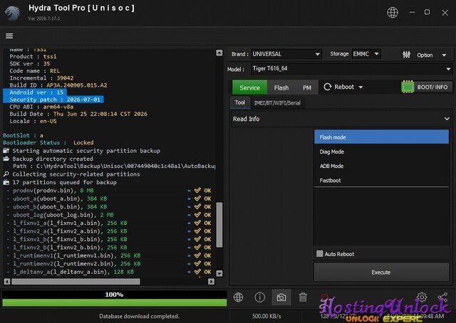The image size is (456, 323).
Task: Click the Locale : en-US line
Action: (x=33, y=121)
